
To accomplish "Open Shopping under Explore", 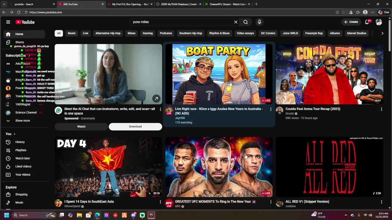I will tap(24, 194).
